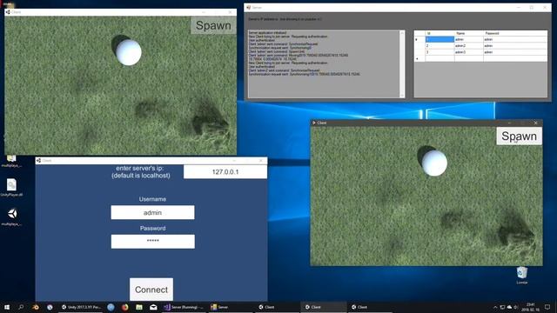557x313 pixels.
Task: Open the network tray icon
Action: [502, 307]
